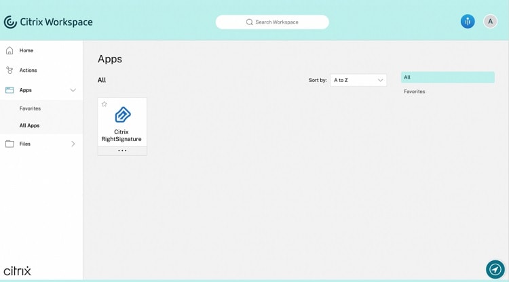
Task: Switch to the Favorites filter on the right
Action: pyautogui.click(x=414, y=92)
